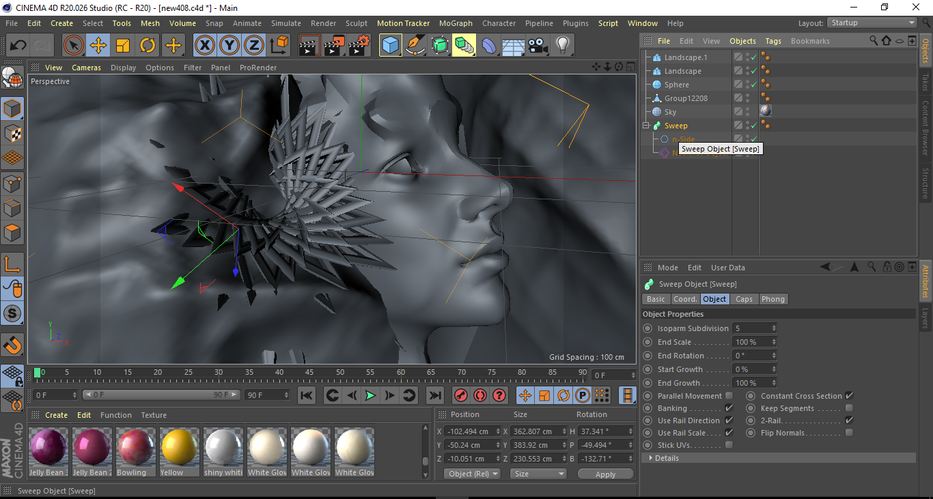
Task: Go to start of animation
Action: (x=307, y=395)
